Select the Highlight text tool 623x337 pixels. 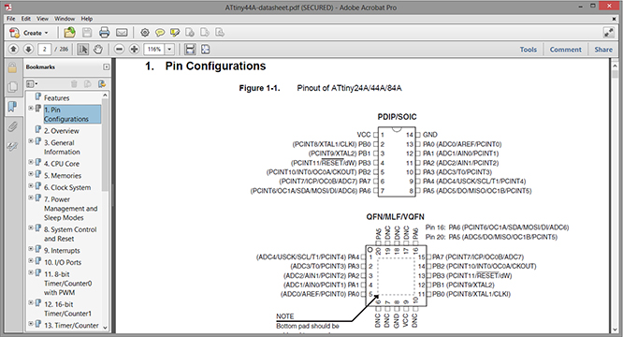175,33
